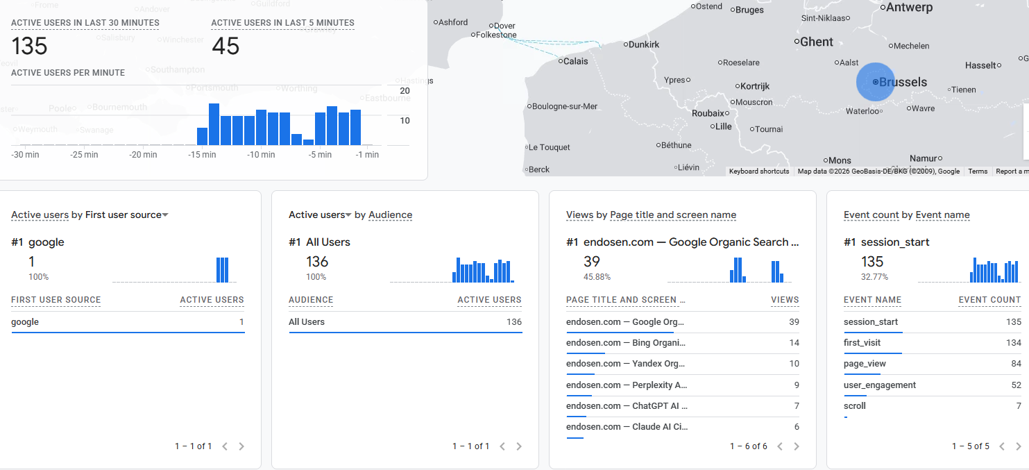This screenshot has width=1029, height=470.
Task: Open the map Terms link
Action: (x=978, y=171)
